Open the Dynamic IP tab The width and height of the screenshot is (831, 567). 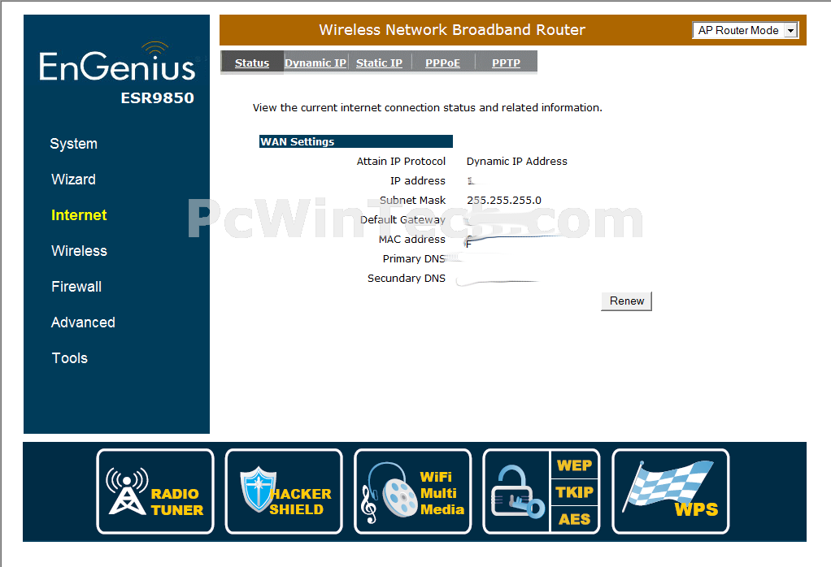(x=315, y=63)
